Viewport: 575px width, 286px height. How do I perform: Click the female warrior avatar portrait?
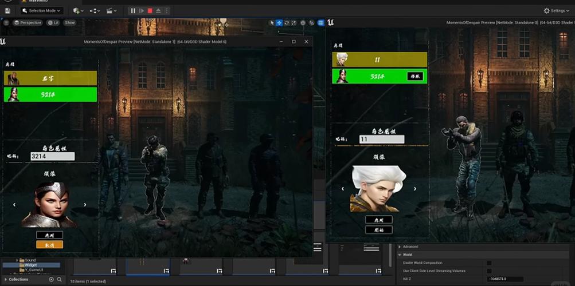coord(49,205)
